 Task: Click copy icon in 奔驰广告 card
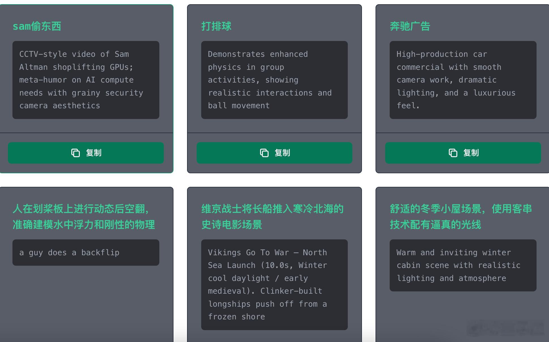453,153
